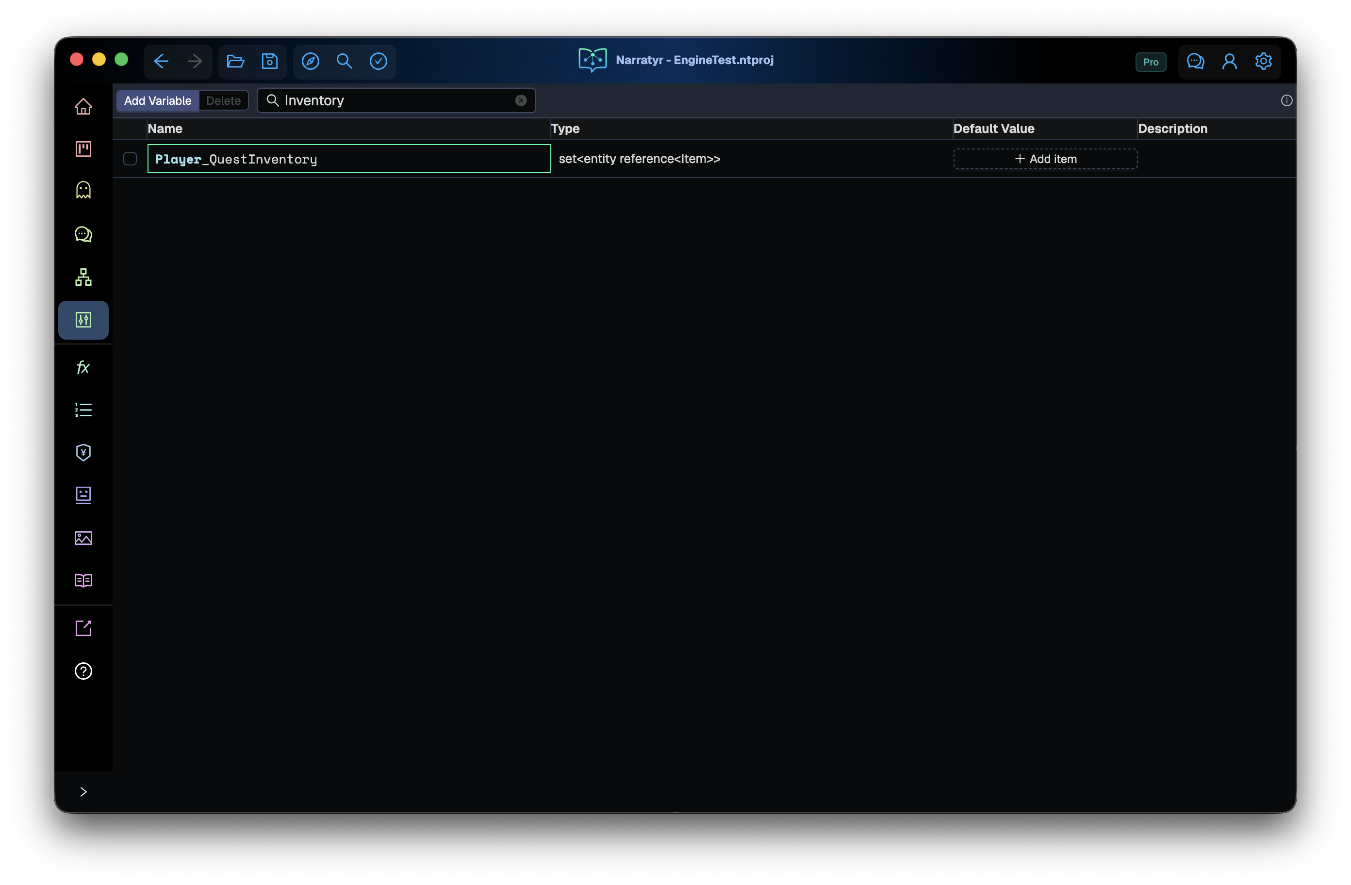This screenshot has height=885, width=1351.
Task: Open the fx functions sidebar icon
Action: click(x=83, y=367)
